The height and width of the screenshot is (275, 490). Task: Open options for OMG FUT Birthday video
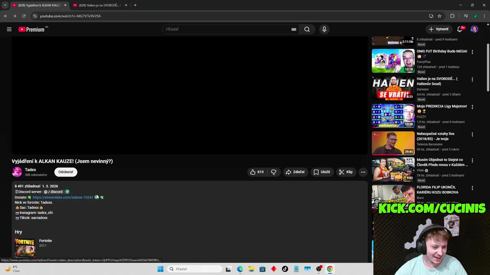[472, 52]
